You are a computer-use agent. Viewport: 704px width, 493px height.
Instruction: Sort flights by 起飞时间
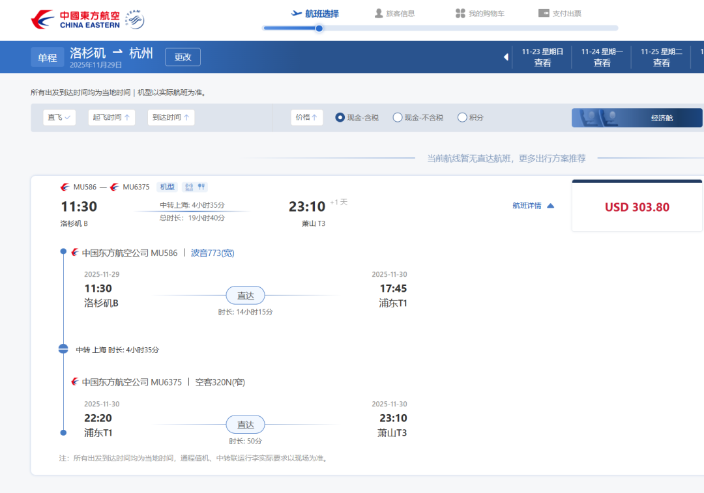[x=111, y=118]
